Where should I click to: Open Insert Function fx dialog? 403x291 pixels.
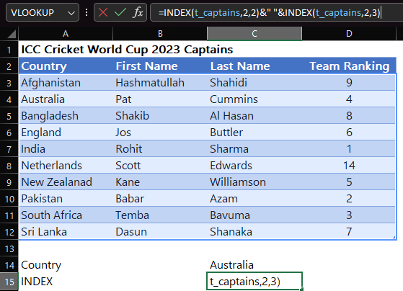click(138, 12)
